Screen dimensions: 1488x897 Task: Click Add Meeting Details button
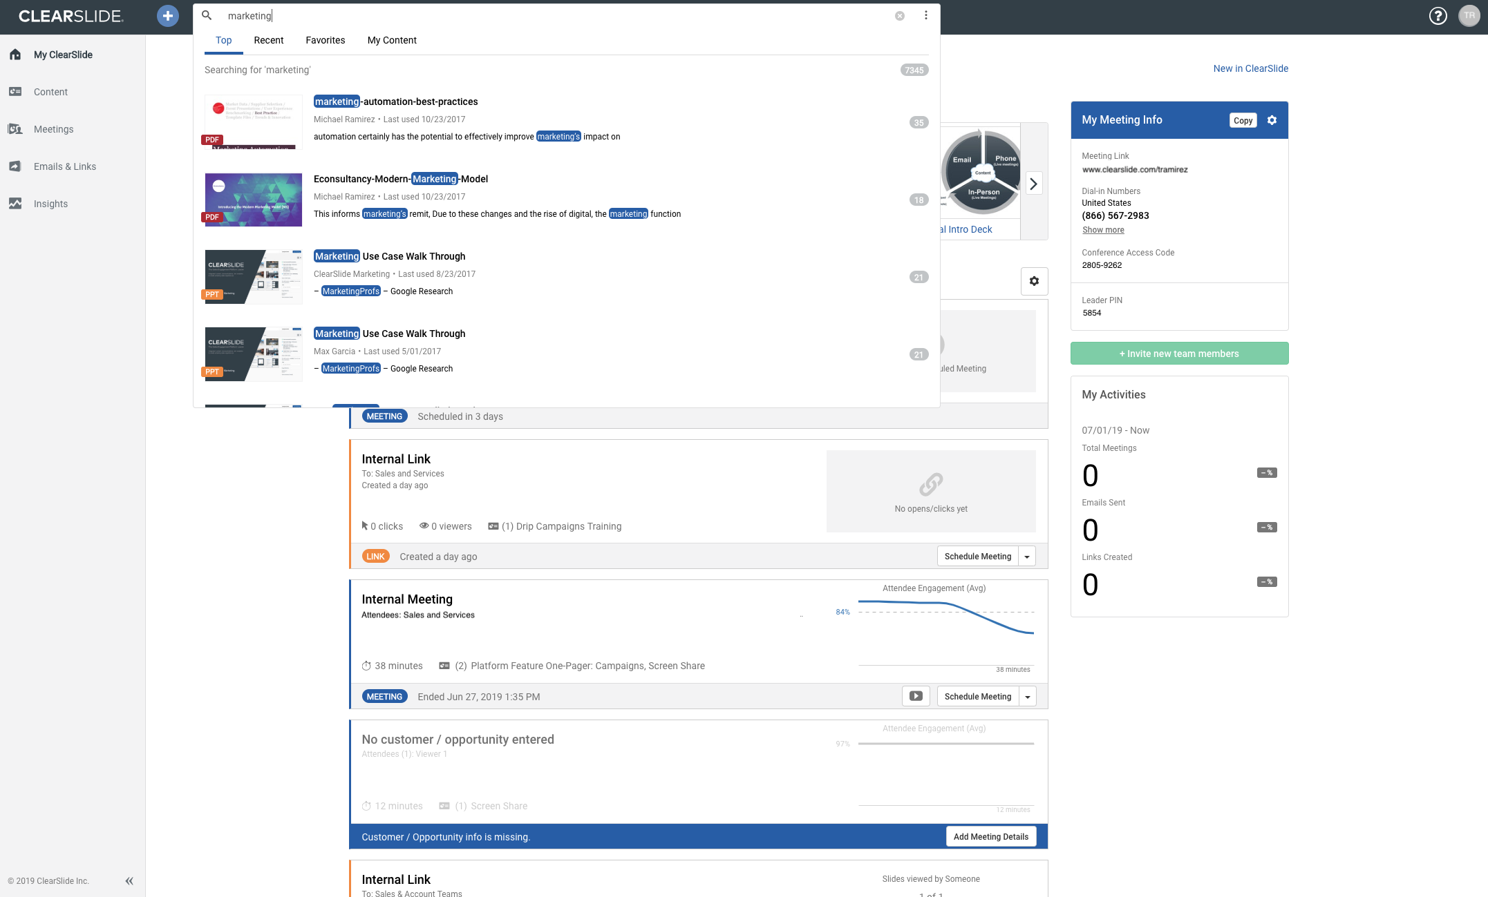[x=990, y=837]
